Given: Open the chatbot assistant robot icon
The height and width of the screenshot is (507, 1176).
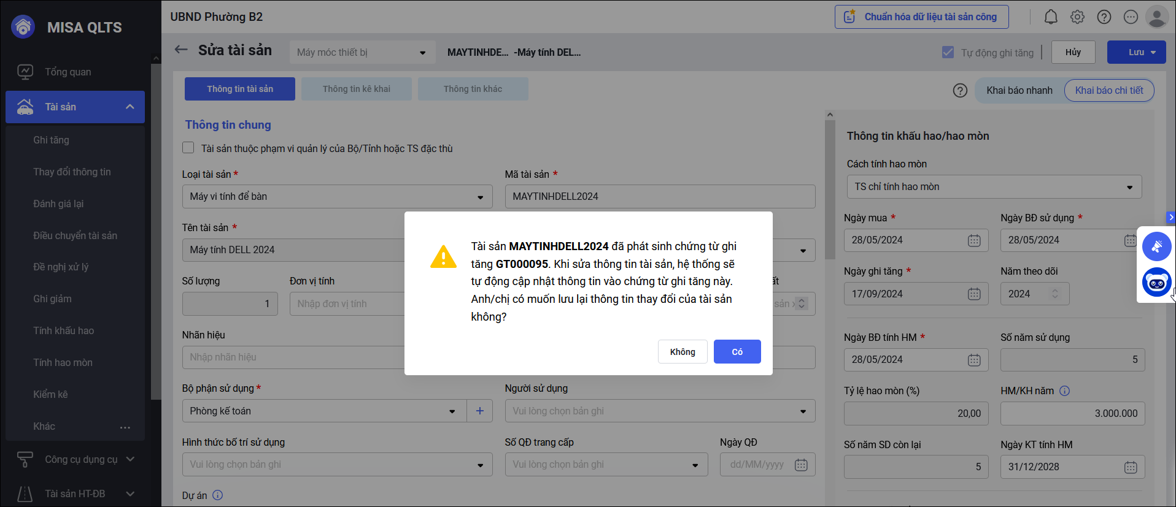Looking at the screenshot, I should click(x=1156, y=283).
